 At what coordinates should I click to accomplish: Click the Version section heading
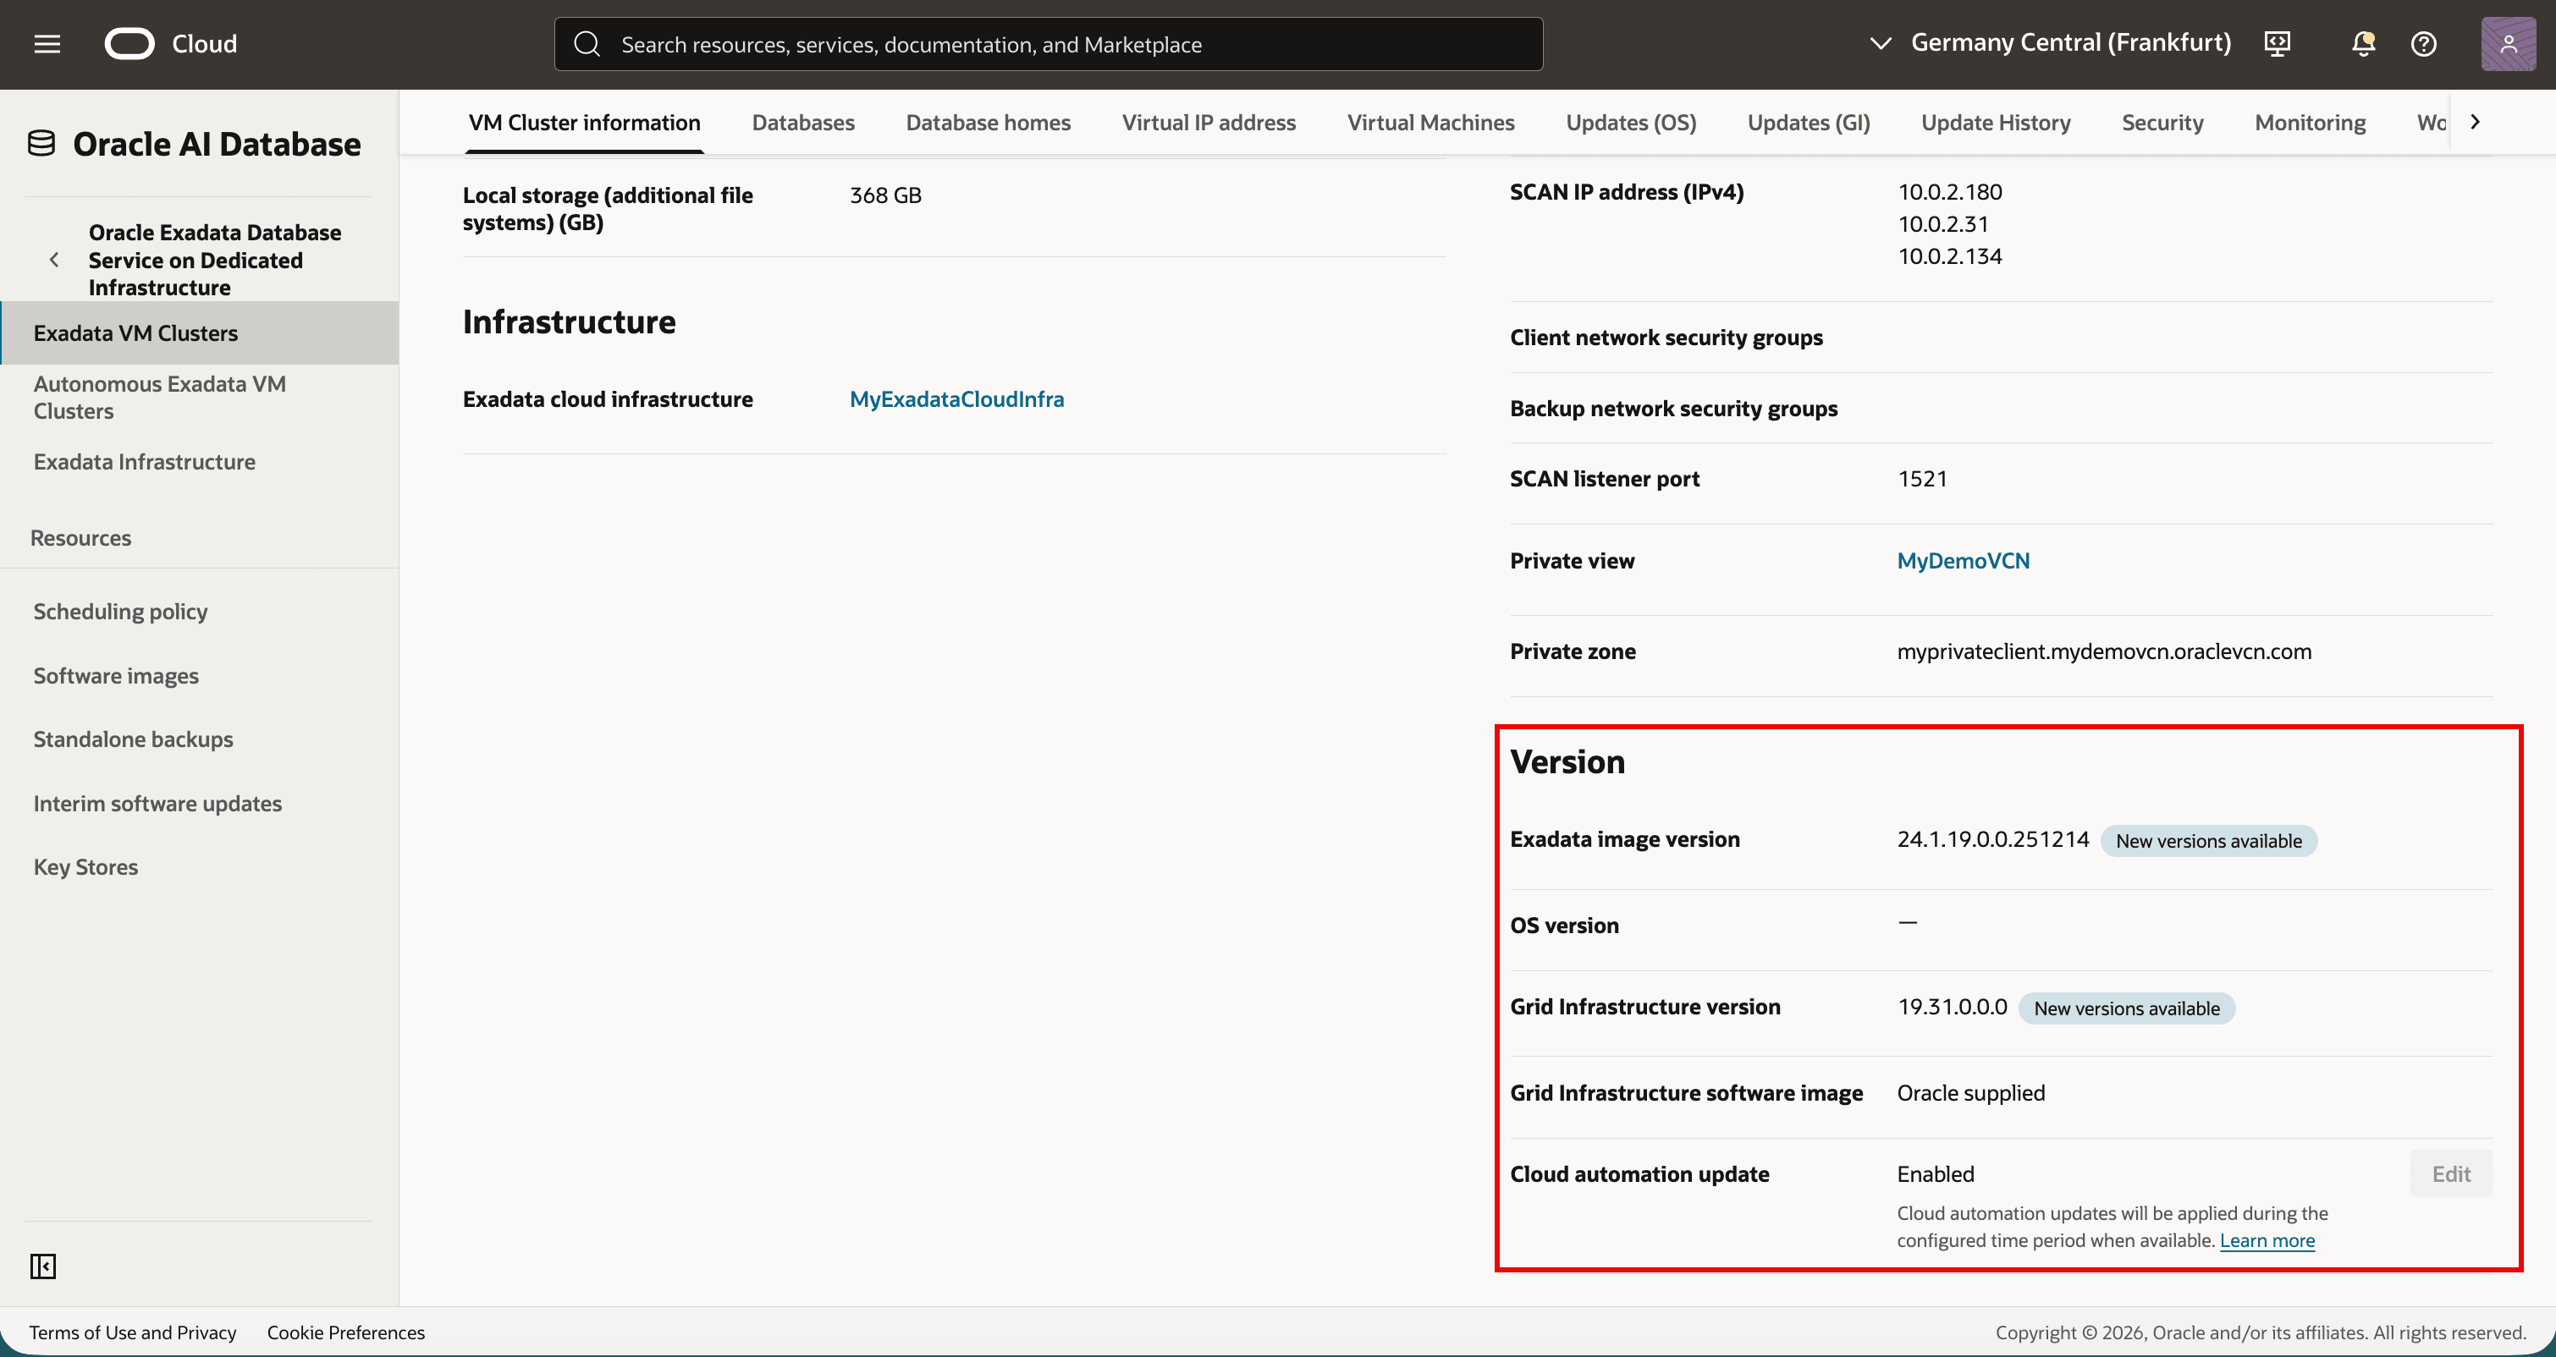1567,761
